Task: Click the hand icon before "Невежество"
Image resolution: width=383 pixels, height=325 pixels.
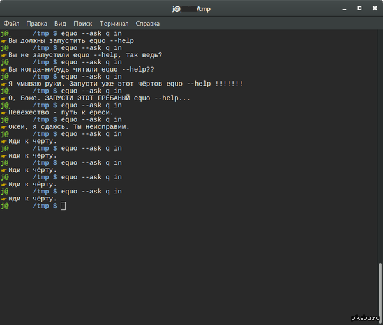Action: click(4, 112)
